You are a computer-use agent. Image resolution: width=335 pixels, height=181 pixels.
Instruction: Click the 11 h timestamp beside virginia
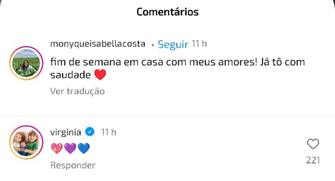tap(109, 132)
